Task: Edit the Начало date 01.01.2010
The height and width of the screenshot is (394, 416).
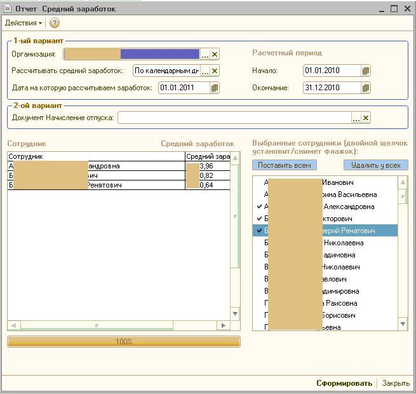Action: [332, 71]
